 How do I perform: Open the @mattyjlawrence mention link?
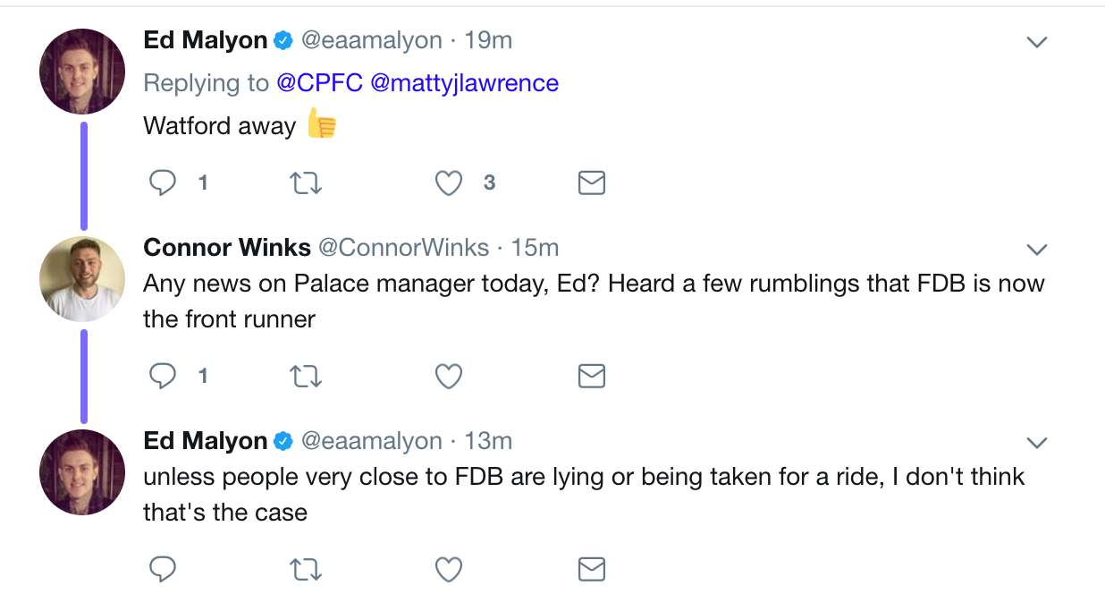point(464,83)
